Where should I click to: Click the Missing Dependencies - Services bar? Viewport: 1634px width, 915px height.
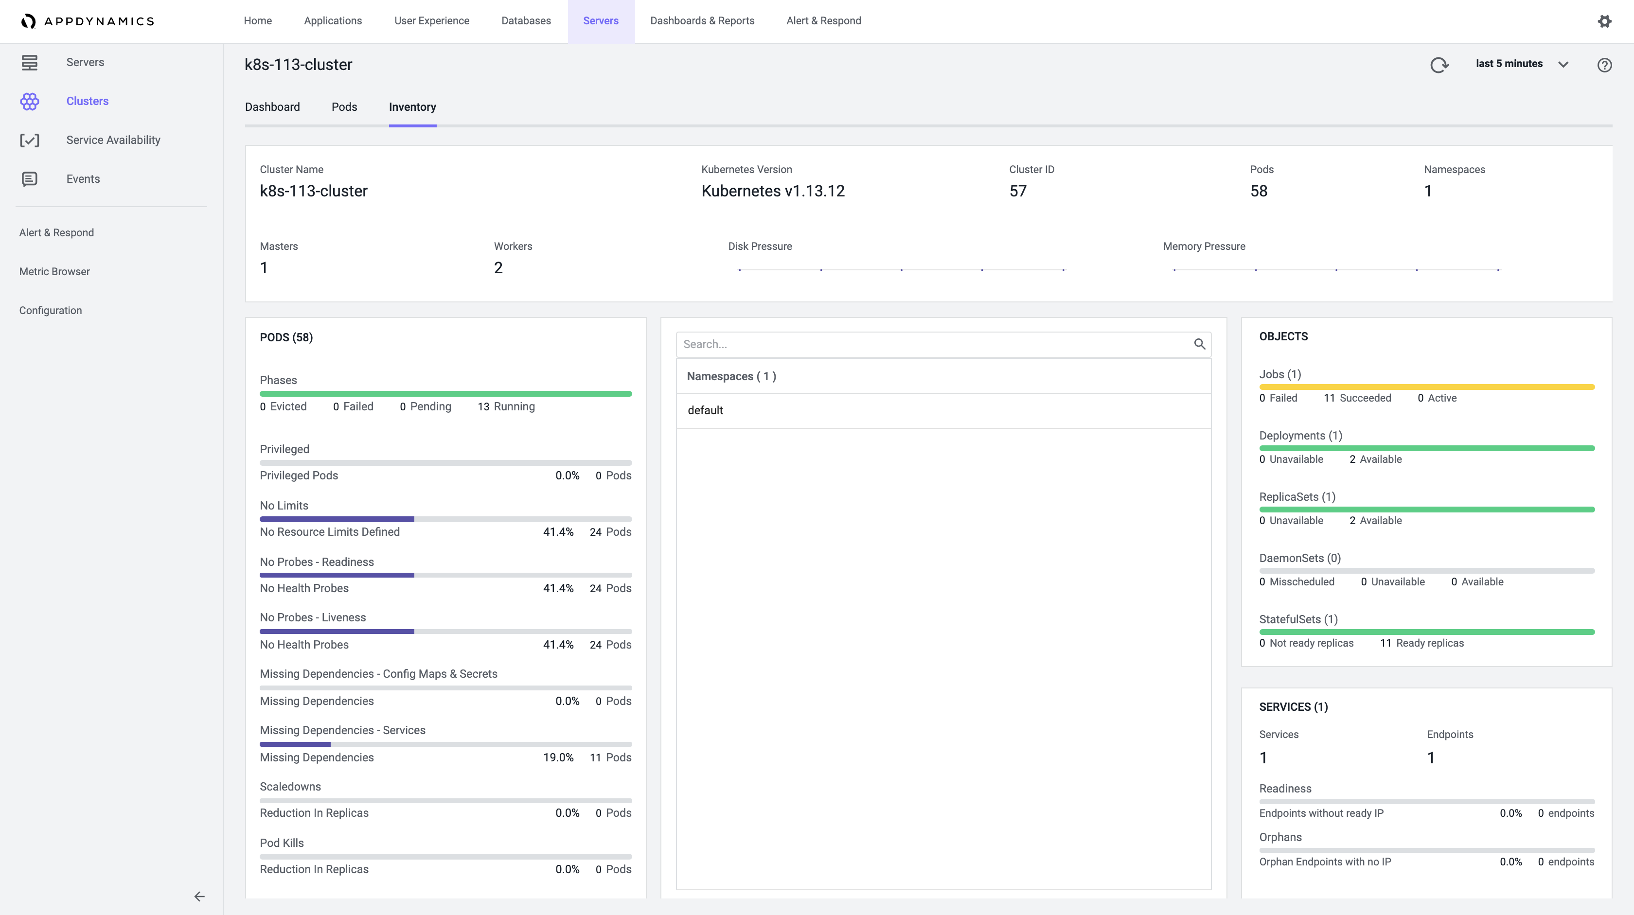click(x=445, y=744)
